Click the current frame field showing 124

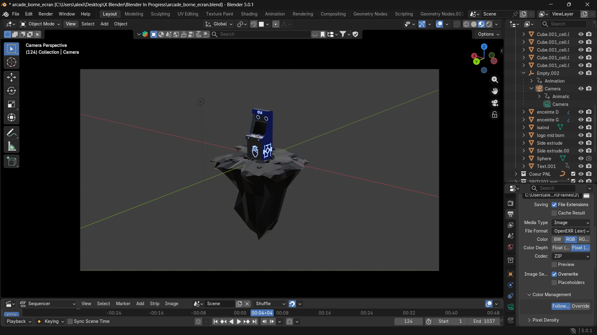(x=408, y=321)
